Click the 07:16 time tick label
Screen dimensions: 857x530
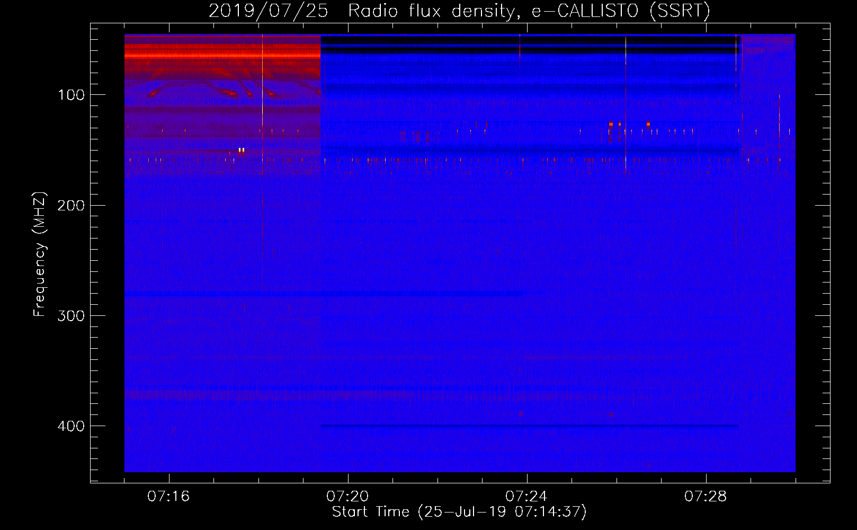tap(168, 496)
